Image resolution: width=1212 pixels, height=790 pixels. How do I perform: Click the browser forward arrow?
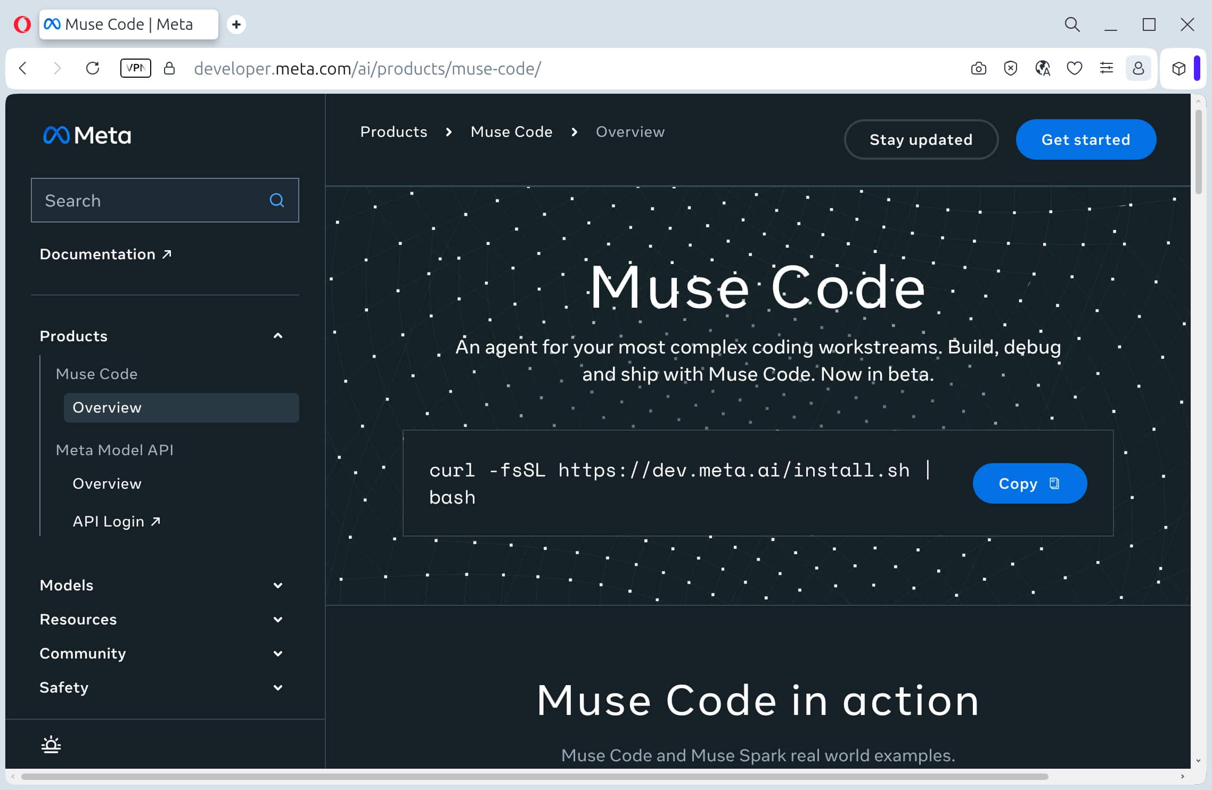coord(57,68)
